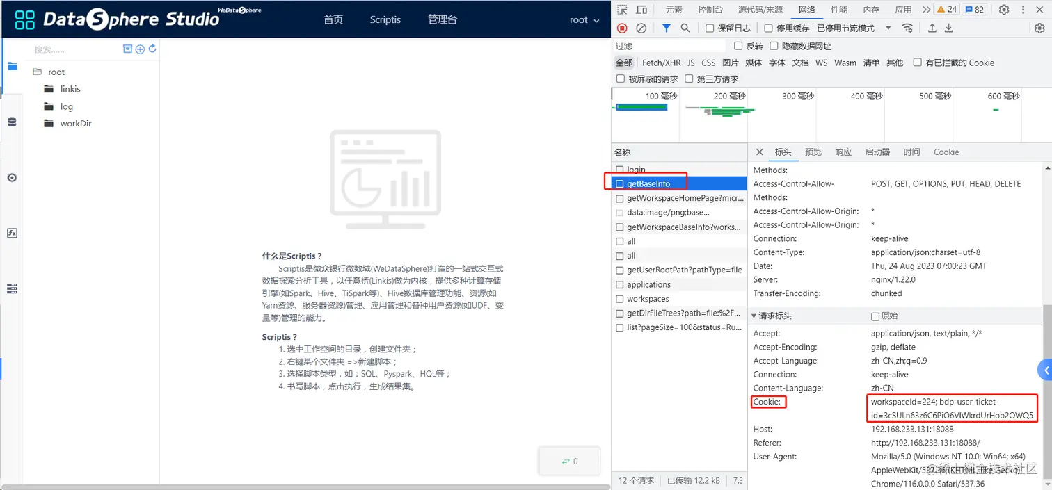Screen dimensions: 1052x490
Task: Open the server resources sidebar icon
Action: click(12, 288)
